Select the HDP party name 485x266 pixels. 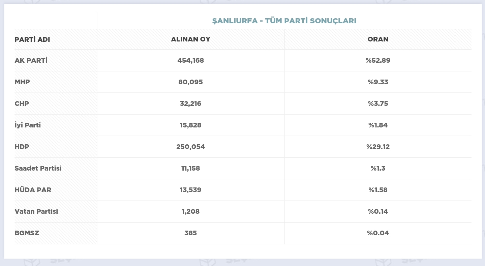point(22,147)
